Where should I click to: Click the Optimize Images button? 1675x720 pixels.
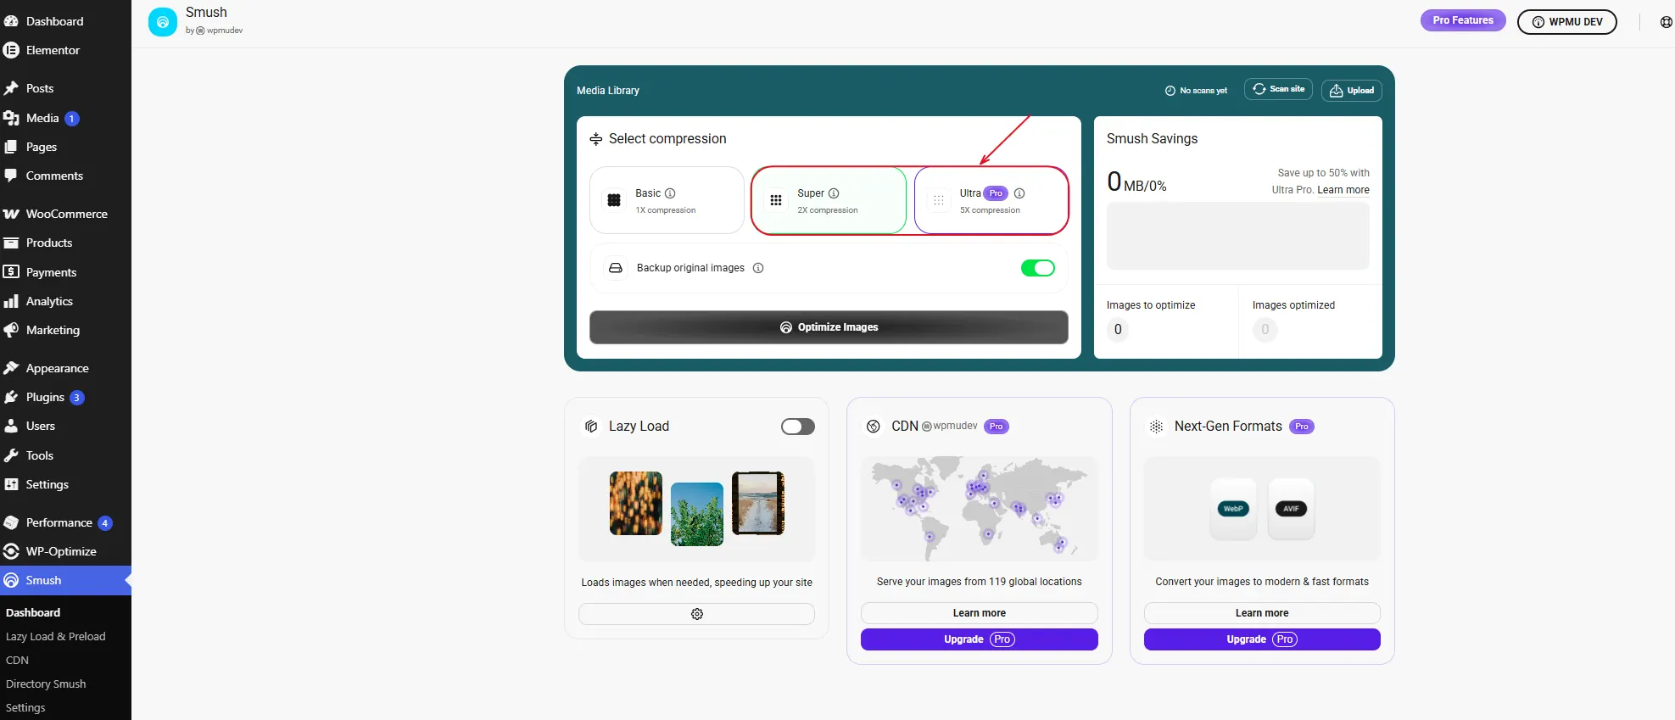pyautogui.click(x=829, y=327)
